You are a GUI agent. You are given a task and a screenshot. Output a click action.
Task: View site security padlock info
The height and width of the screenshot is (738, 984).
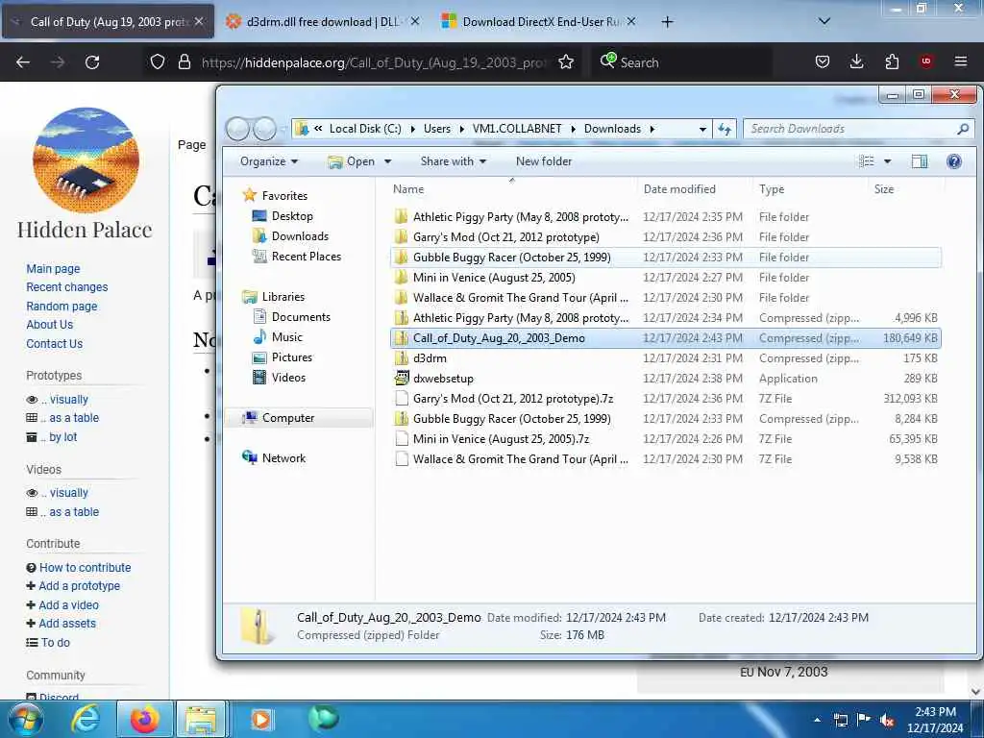pos(184,62)
